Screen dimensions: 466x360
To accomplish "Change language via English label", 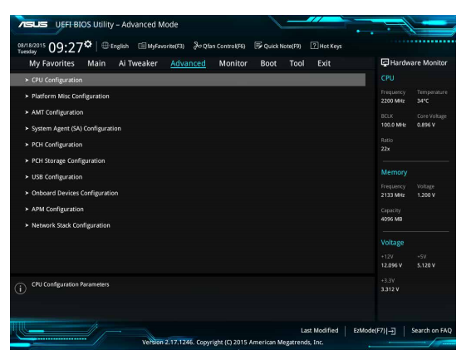I will [120, 46].
